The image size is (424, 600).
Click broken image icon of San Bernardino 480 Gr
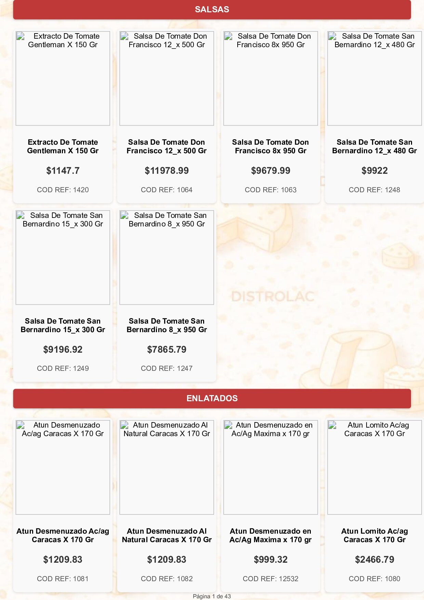332,36
